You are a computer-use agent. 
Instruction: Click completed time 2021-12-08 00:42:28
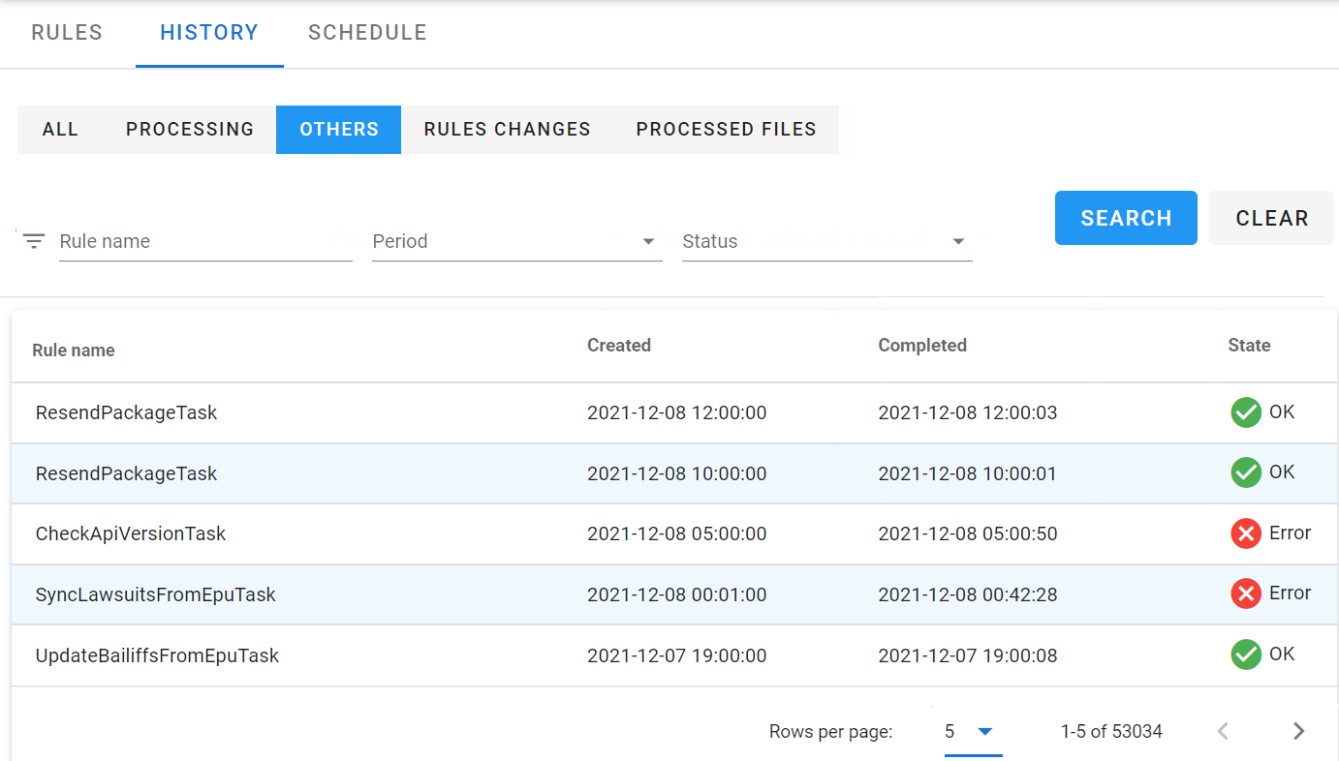coord(968,594)
